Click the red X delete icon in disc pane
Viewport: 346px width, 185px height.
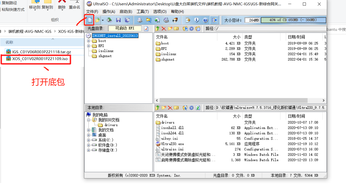[x=164, y=29]
